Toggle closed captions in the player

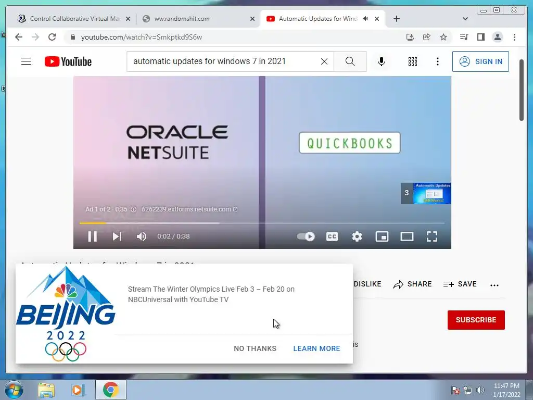(x=332, y=236)
